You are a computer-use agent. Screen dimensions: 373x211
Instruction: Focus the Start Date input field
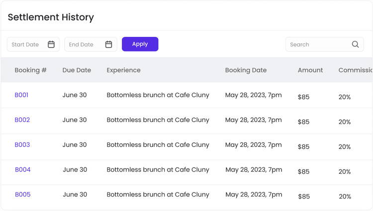coord(27,44)
